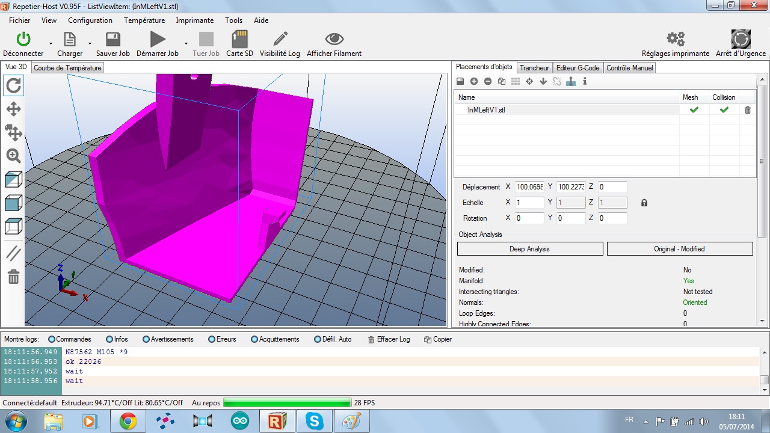770x433 pixels.
Task: Add object with plus icon
Action: pyautogui.click(x=474, y=81)
